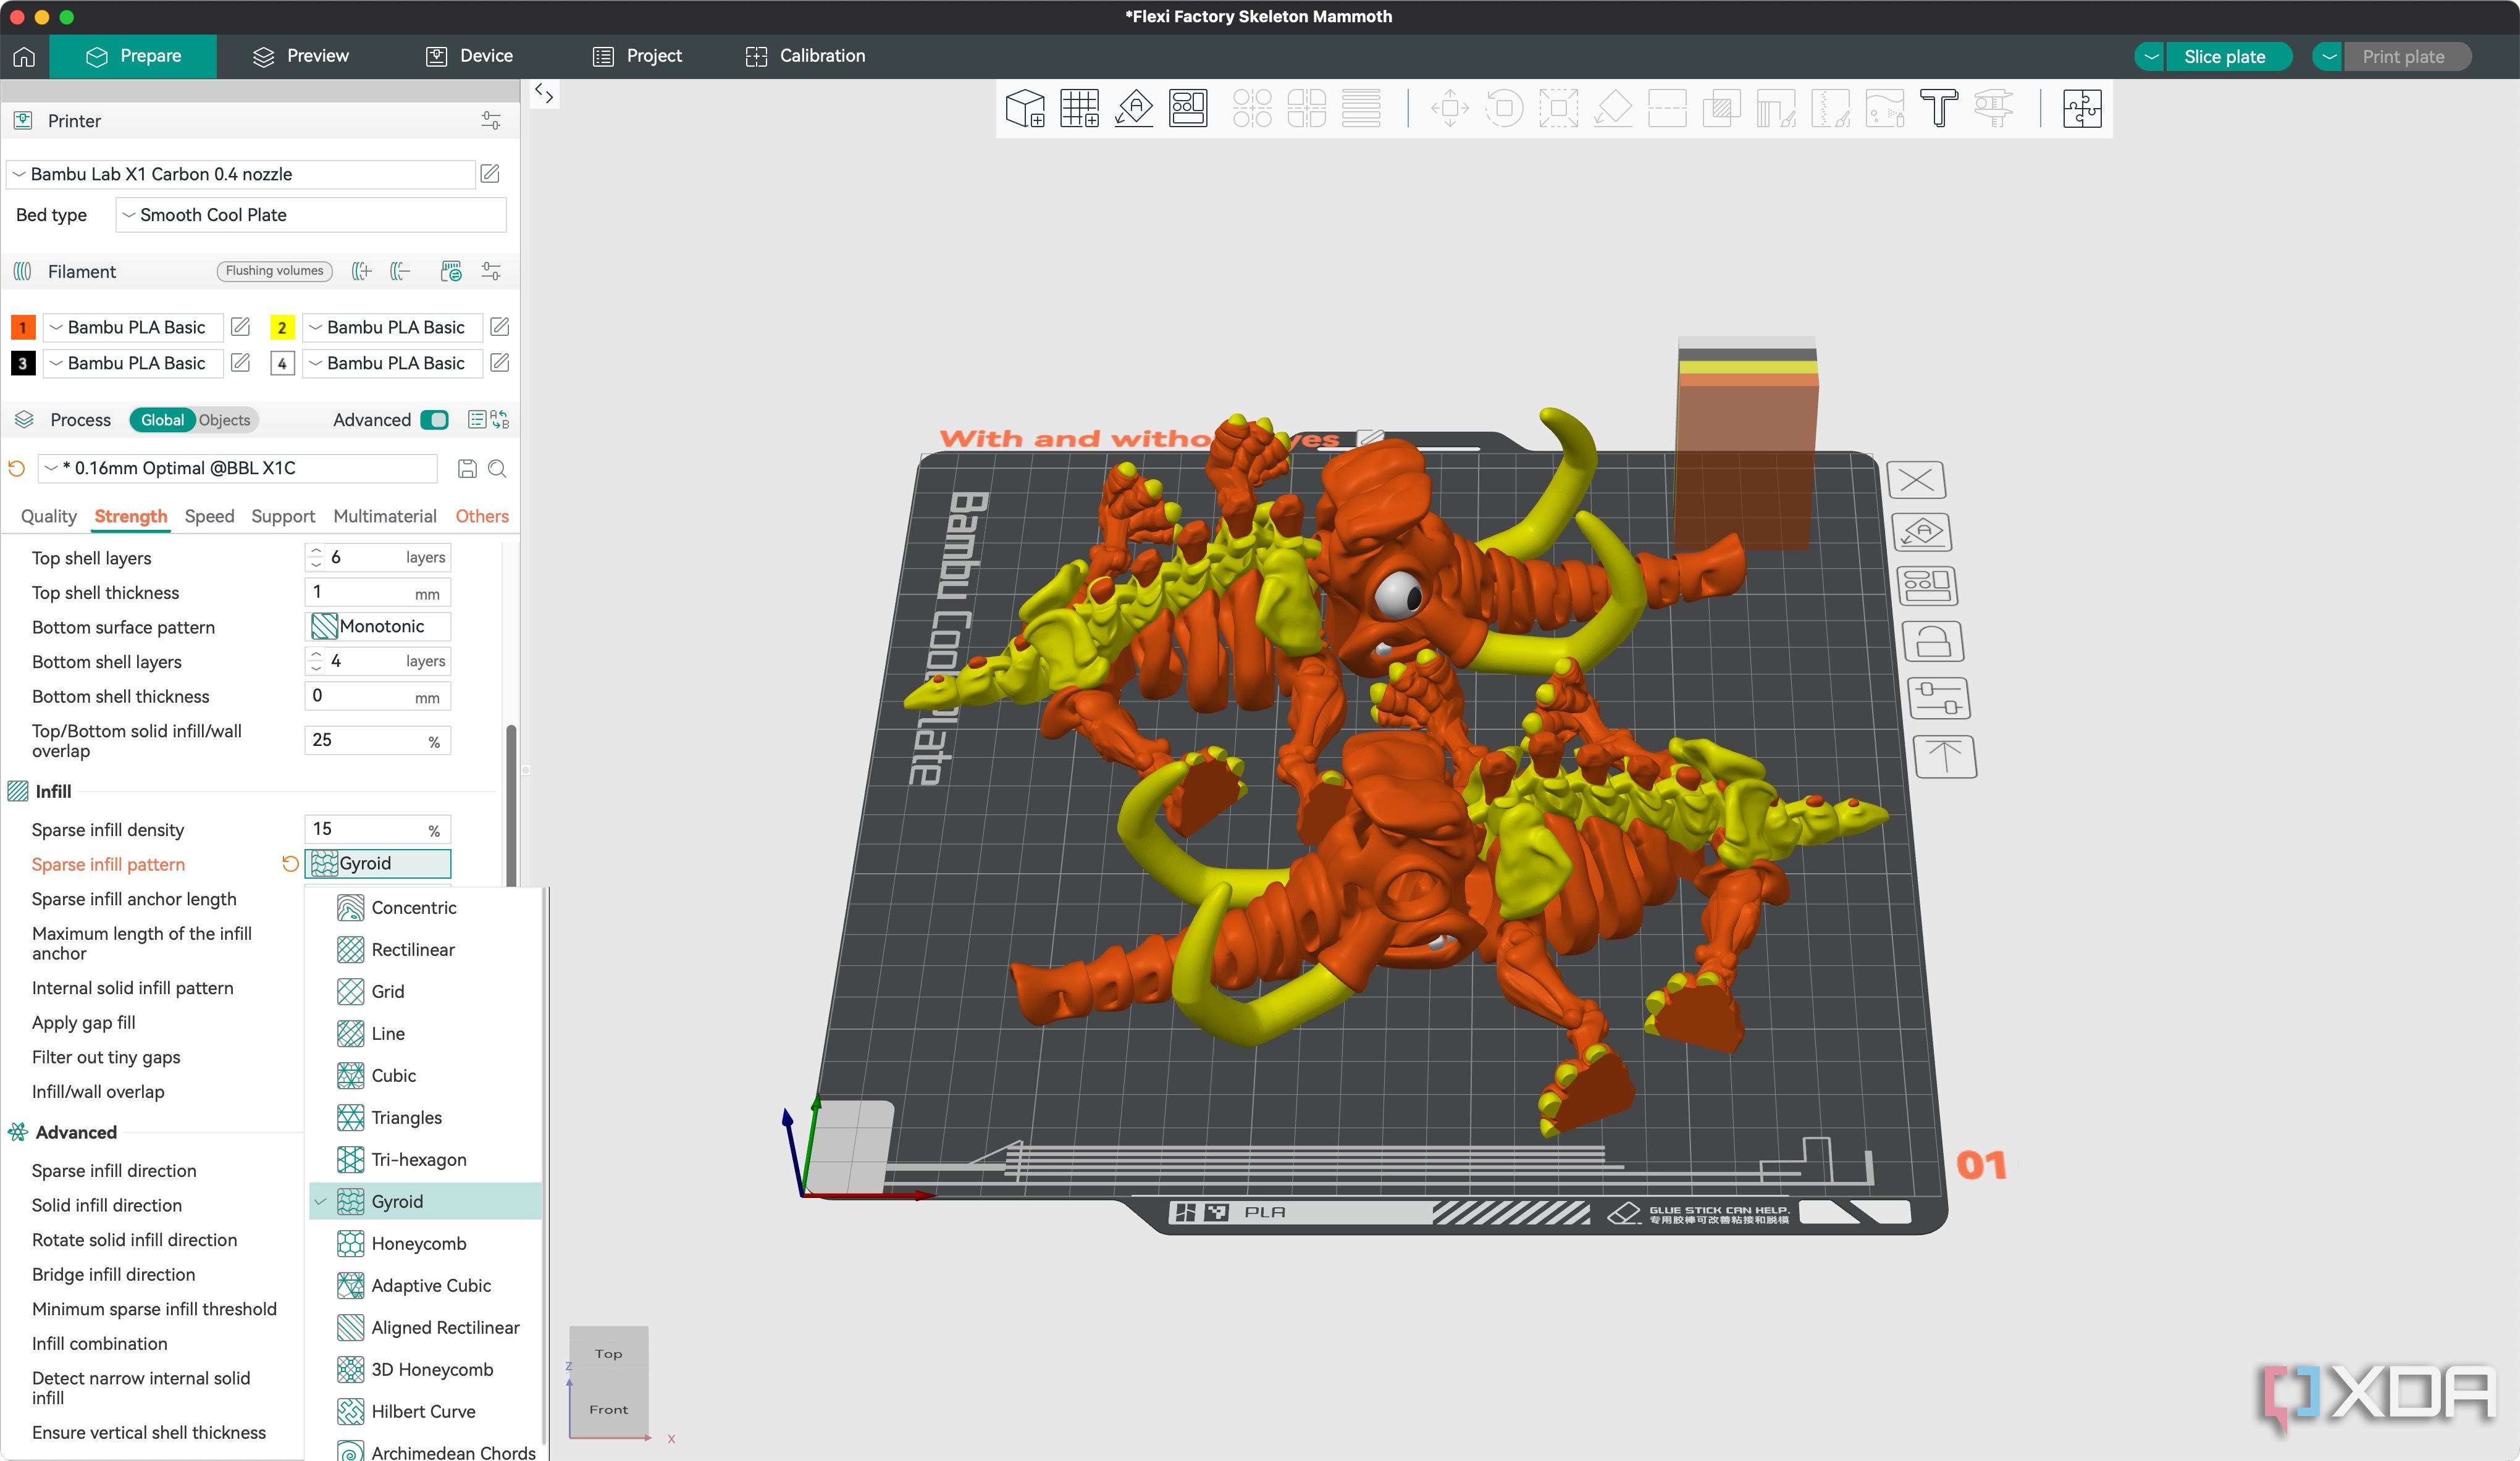This screenshot has width=2520, height=1461.
Task: Save the process preset with disk icon
Action: coord(467,468)
